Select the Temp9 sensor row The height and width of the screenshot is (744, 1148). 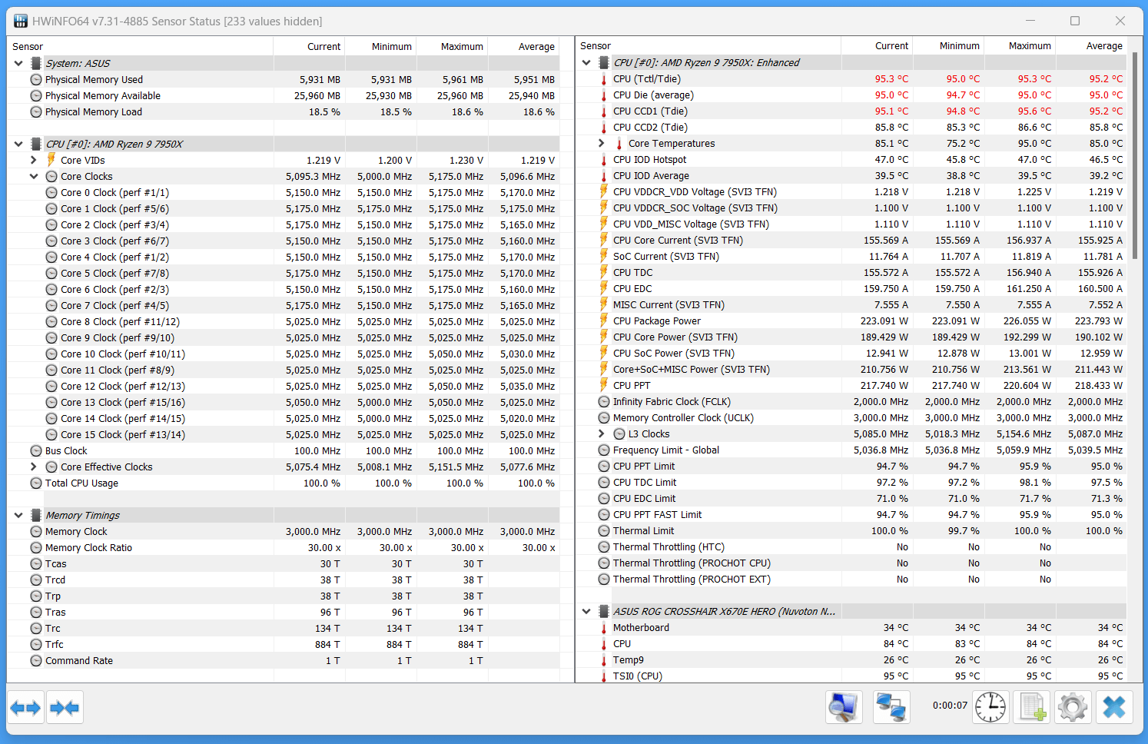851,660
